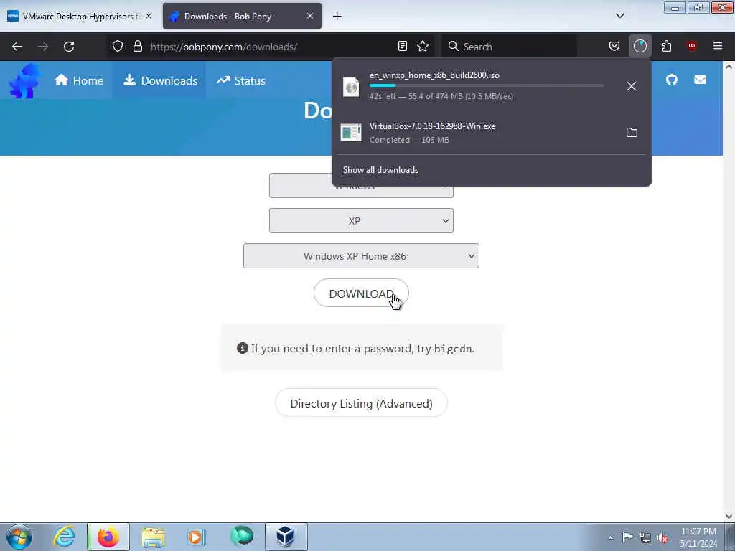Click the downloads progress toolbar icon
Viewport: 735px width, 551px height.
tap(640, 46)
